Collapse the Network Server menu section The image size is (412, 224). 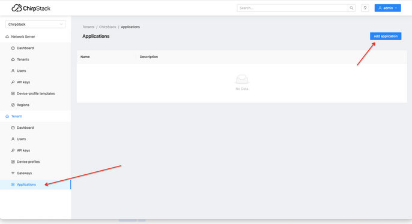(x=35, y=37)
